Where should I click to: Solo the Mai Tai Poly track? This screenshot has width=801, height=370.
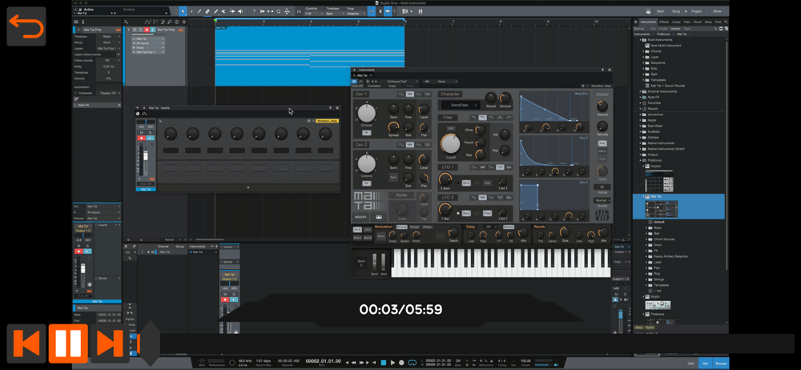tap(140, 30)
